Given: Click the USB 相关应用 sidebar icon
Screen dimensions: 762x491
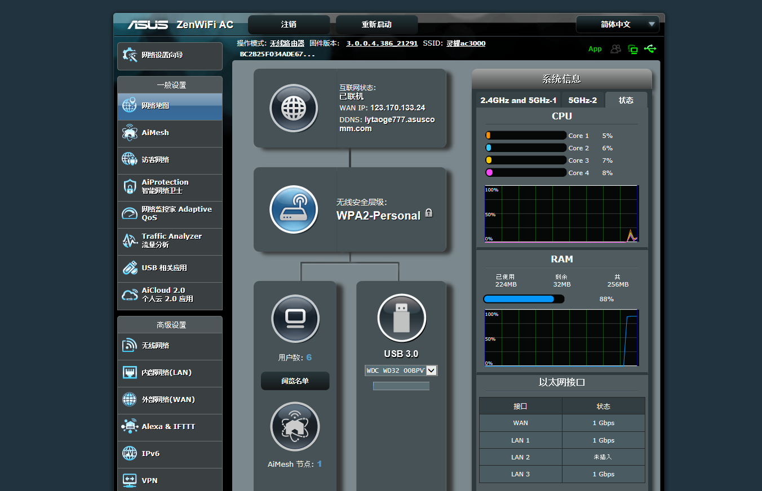Looking at the screenshot, I should (x=130, y=268).
